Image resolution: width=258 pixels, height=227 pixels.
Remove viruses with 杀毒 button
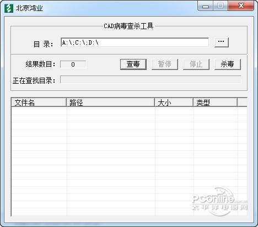(x=228, y=64)
